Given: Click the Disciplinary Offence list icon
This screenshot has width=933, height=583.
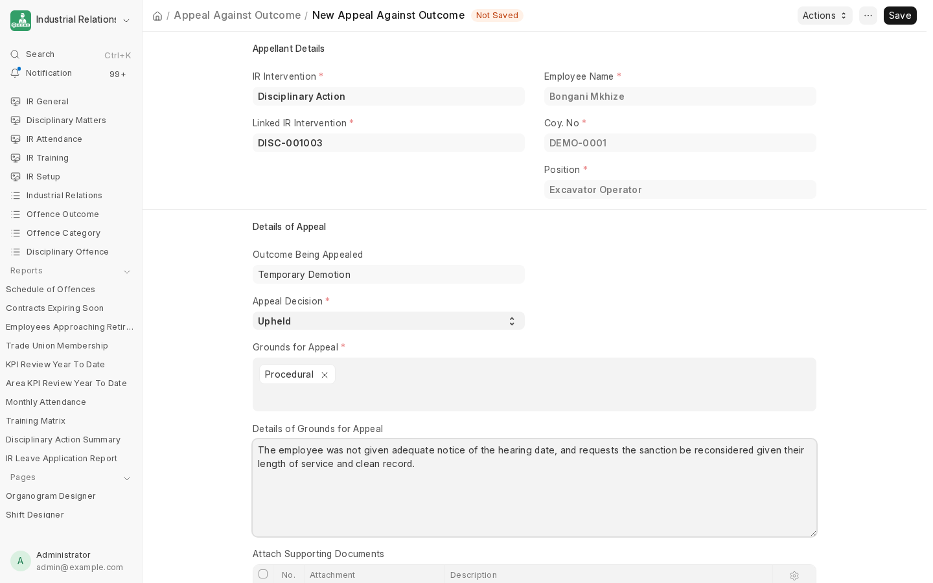Looking at the screenshot, I should 16,252.
